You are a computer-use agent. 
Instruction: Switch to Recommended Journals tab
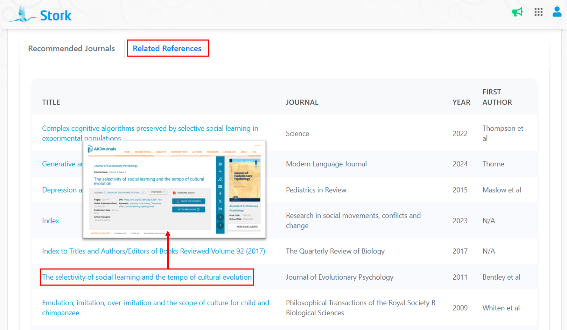tap(71, 49)
